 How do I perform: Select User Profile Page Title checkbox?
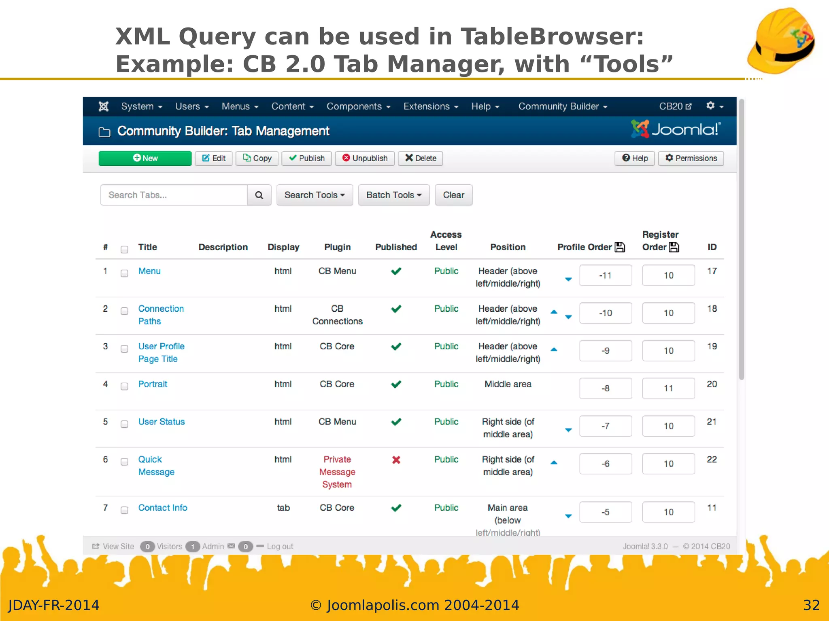(124, 349)
